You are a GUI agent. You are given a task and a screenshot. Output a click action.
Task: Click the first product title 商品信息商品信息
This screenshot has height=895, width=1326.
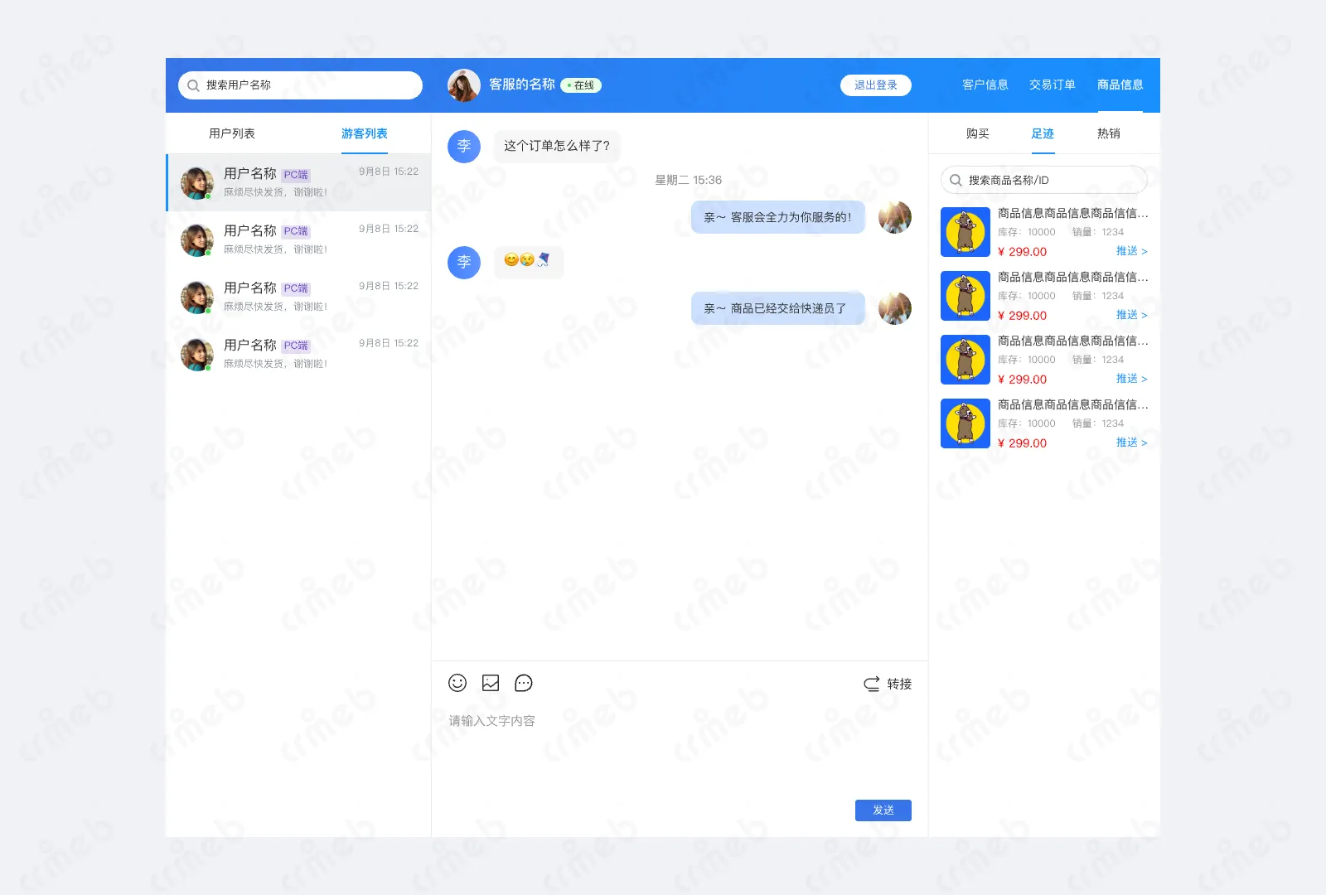1073,213
